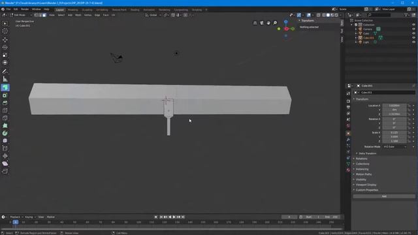Expand the Viewport Display panel
Viewport: 418px width, 235px height.
click(366, 185)
